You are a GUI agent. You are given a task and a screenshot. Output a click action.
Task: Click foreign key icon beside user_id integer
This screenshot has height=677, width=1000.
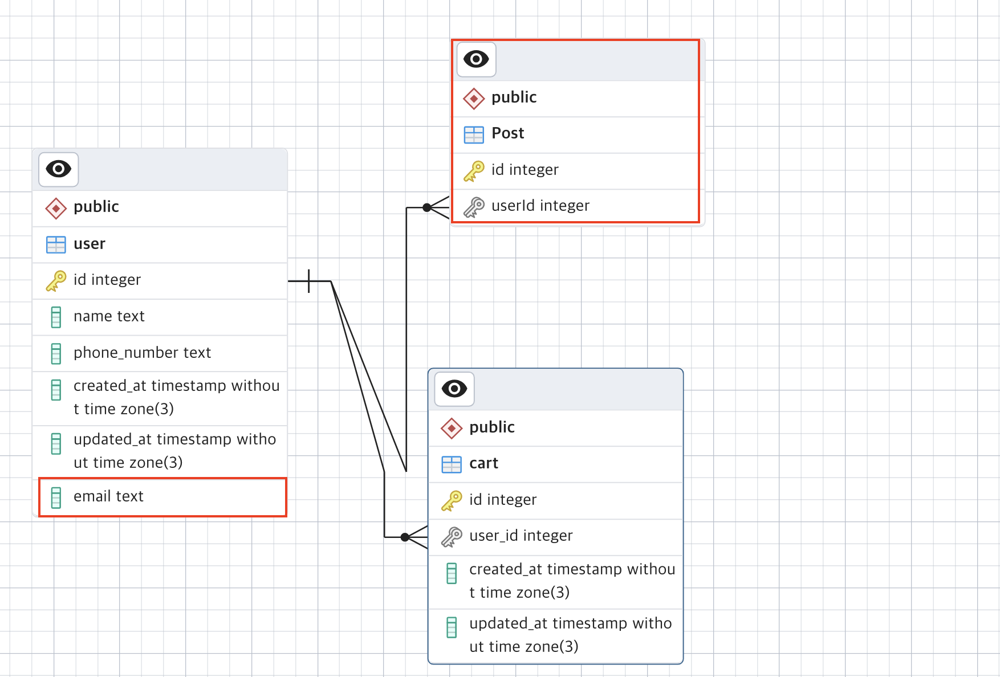point(452,537)
